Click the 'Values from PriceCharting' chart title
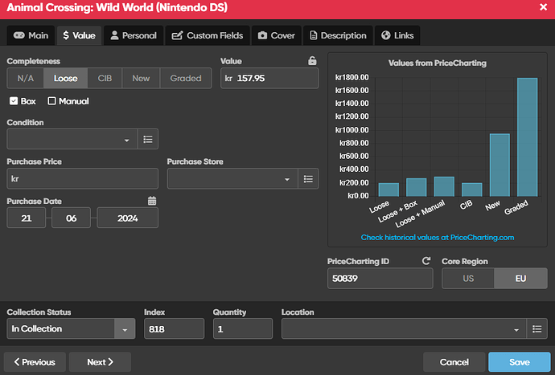555x375 pixels. [x=438, y=63]
